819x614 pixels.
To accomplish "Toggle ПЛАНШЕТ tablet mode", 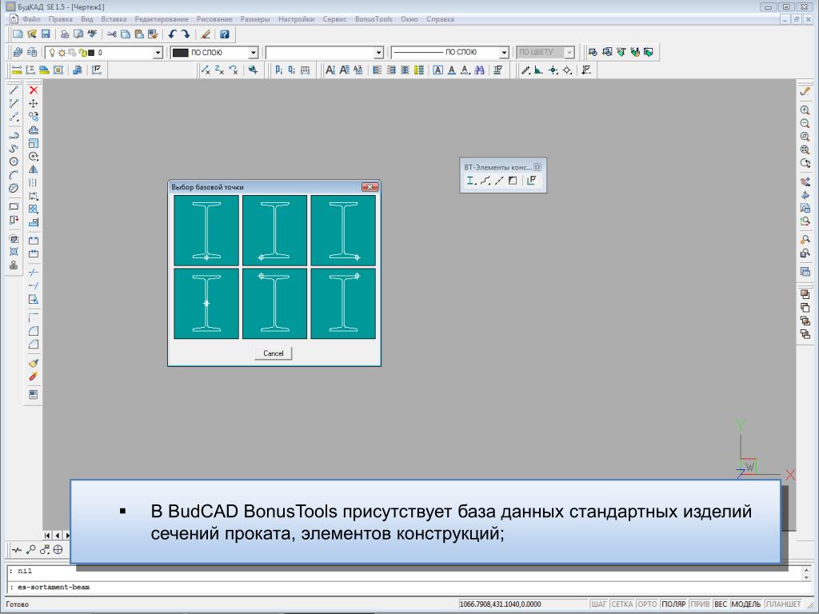I will click(784, 604).
